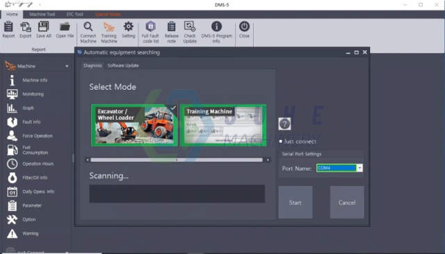The width and height of the screenshot is (445, 254).
Task: Open the Special Mode tab
Action: point(108,14)
